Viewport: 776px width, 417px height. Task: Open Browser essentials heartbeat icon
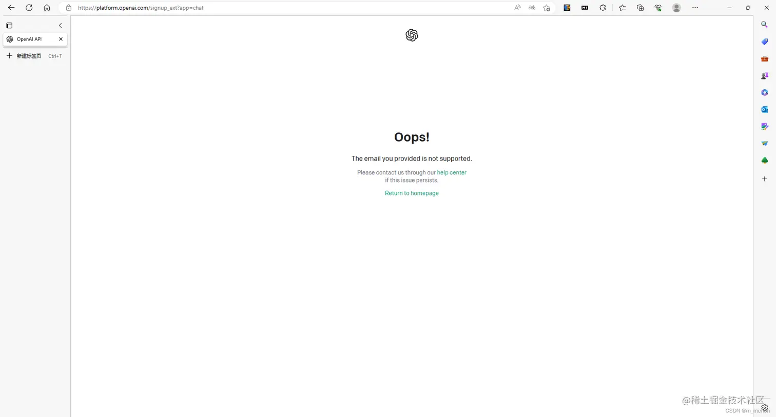[658, 8]
